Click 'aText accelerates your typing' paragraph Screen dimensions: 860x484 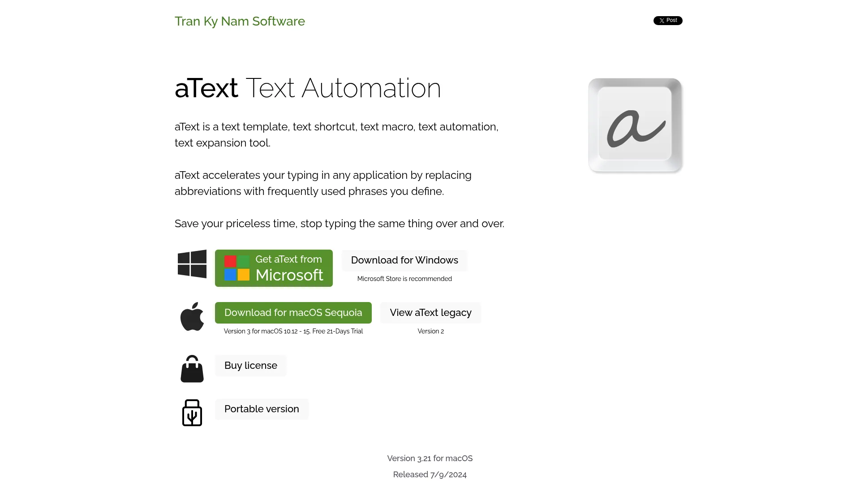(x=323, y=183)
